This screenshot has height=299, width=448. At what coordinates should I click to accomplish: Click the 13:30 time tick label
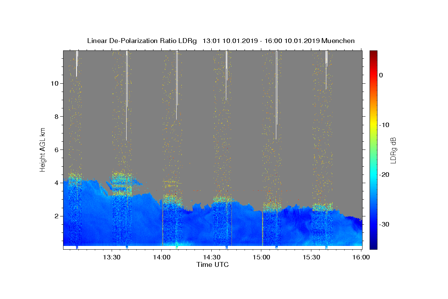point(111,257)
